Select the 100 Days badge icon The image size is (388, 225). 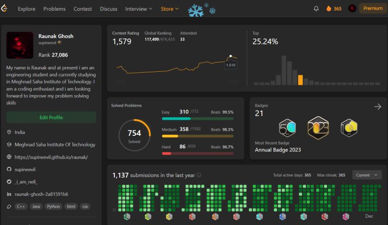(x=349, y=128)
